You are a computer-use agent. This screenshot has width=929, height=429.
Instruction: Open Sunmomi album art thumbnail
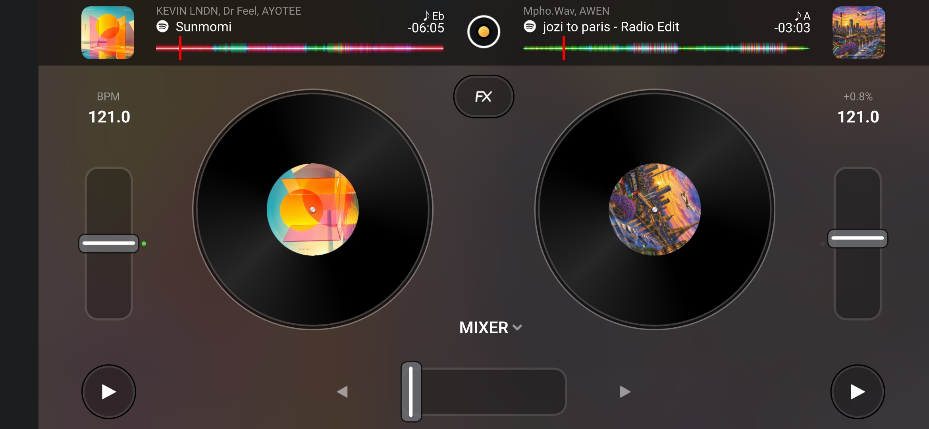point(108,33)
